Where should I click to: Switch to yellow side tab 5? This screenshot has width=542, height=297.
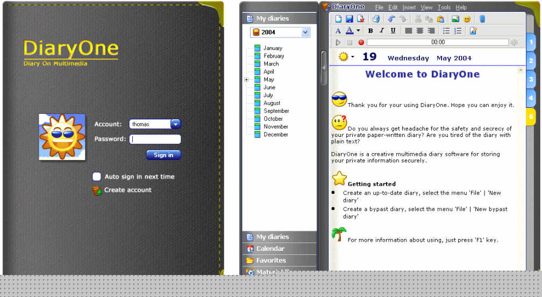(531, 117)
